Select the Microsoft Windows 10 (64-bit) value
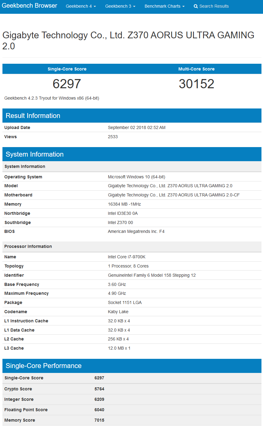 coord(136,177)
